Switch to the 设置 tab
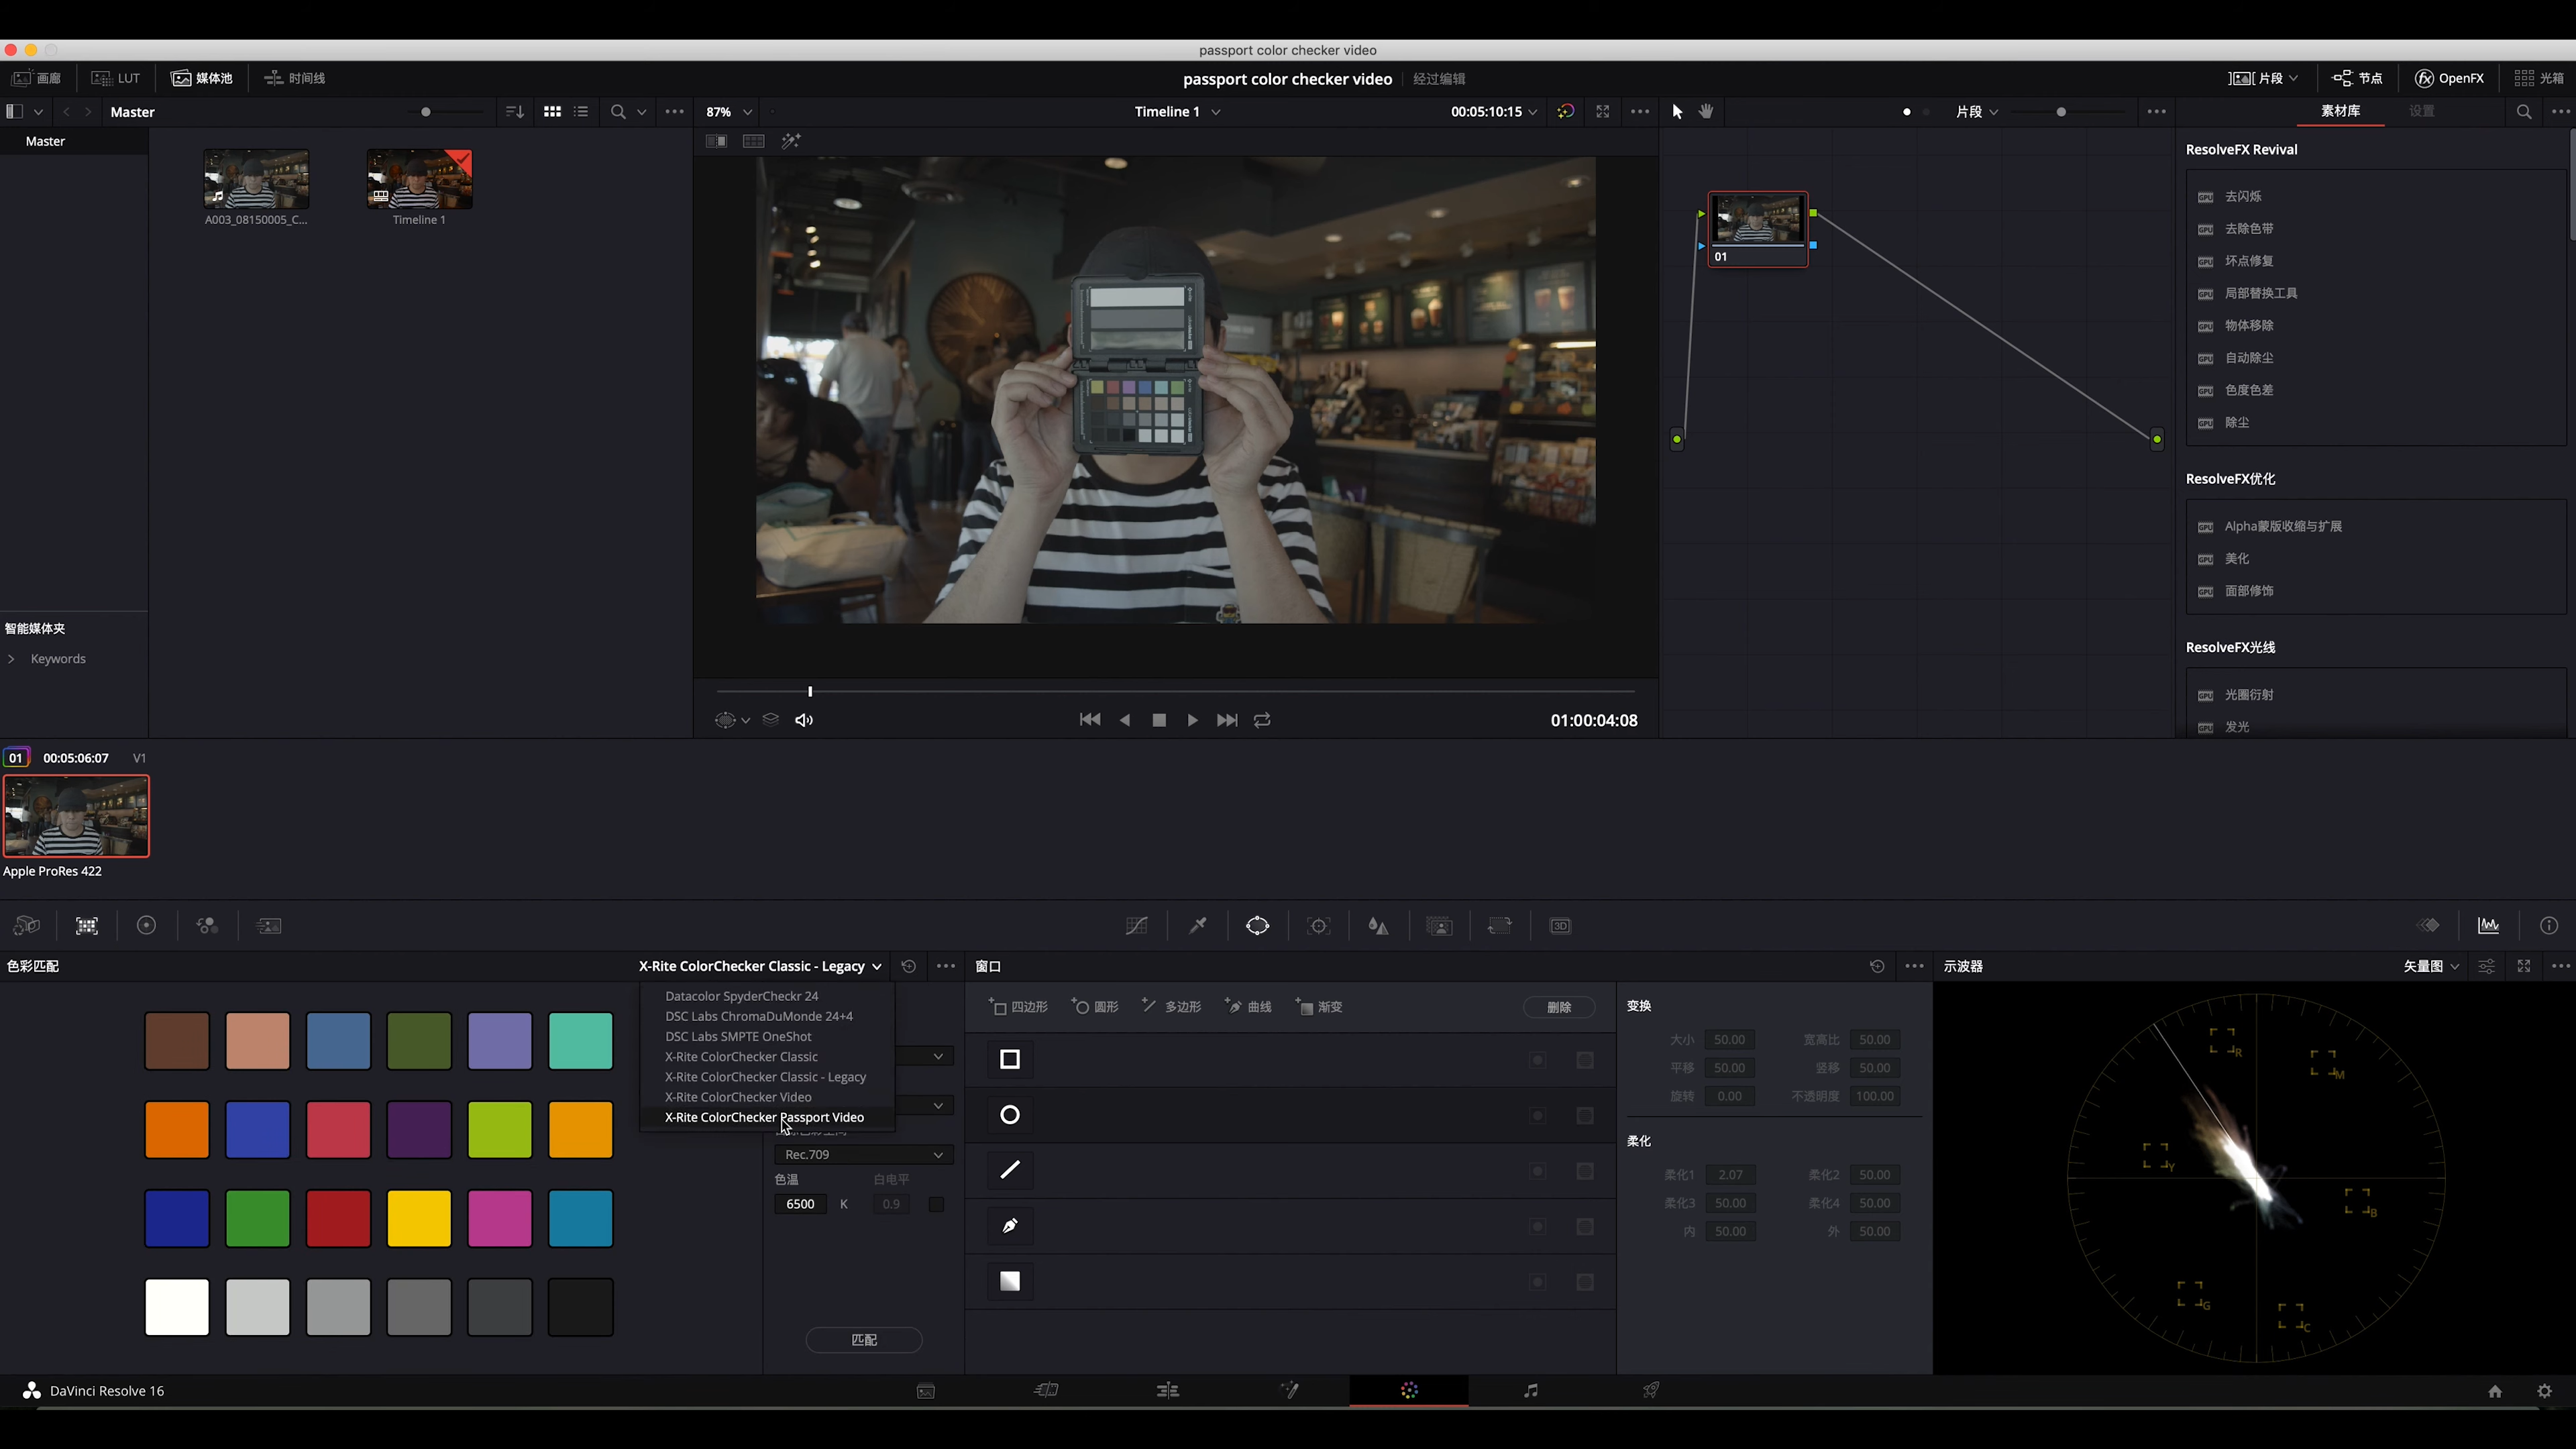This screenshot has height=1449, width=2576. [x=2421, y=111]
